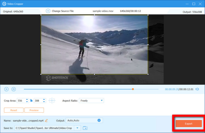This screenshot has height=133, width=205.
Task: Edit the output file name pencil icon
Action: click(46, 120)
